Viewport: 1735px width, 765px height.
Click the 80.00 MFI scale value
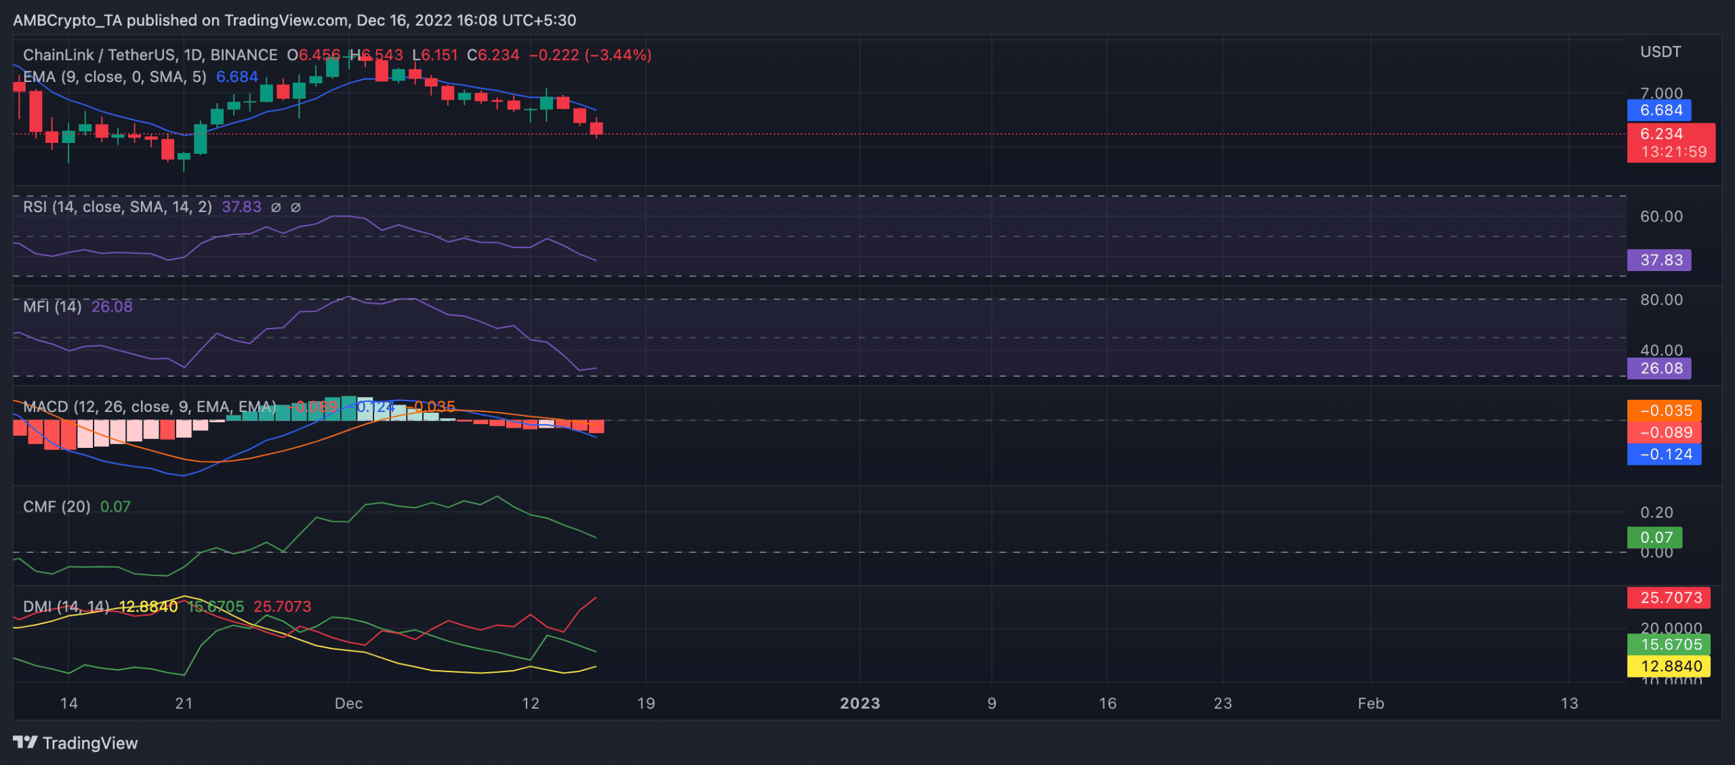click(1661, 299)
